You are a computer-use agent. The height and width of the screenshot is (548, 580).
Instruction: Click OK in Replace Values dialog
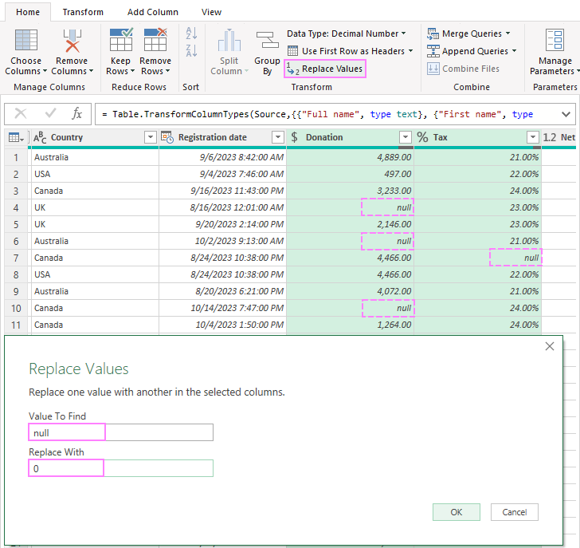(x=457, y=512)
